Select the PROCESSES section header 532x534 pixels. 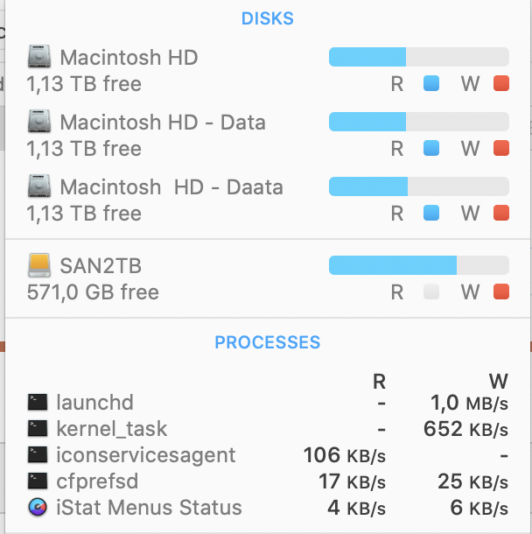point(268,342)
